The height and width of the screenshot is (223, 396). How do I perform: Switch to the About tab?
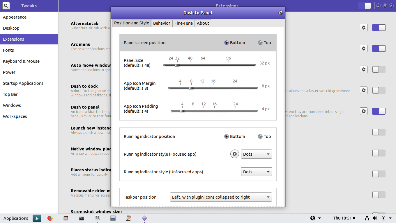203,23
